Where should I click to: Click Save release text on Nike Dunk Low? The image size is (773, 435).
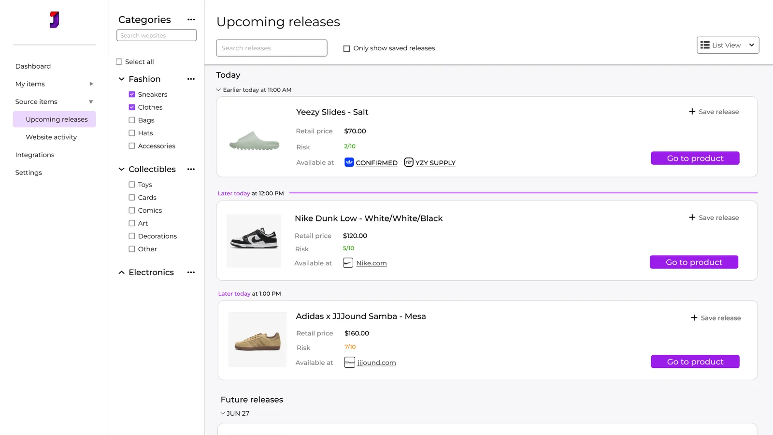point(719,217)
